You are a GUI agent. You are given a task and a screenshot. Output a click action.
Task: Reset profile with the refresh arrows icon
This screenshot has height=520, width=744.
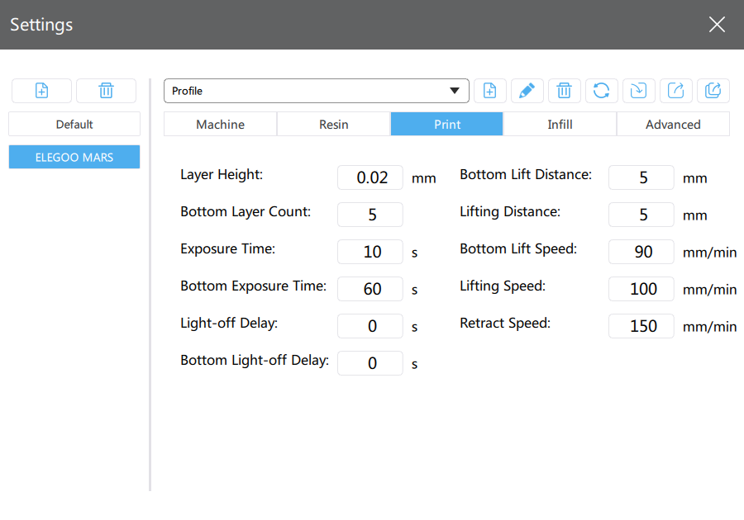click(601, 91)
